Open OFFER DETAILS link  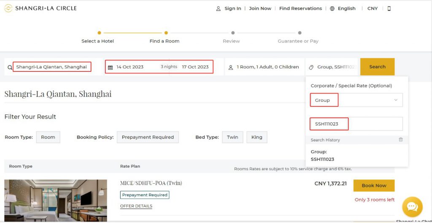click(136, 206)
